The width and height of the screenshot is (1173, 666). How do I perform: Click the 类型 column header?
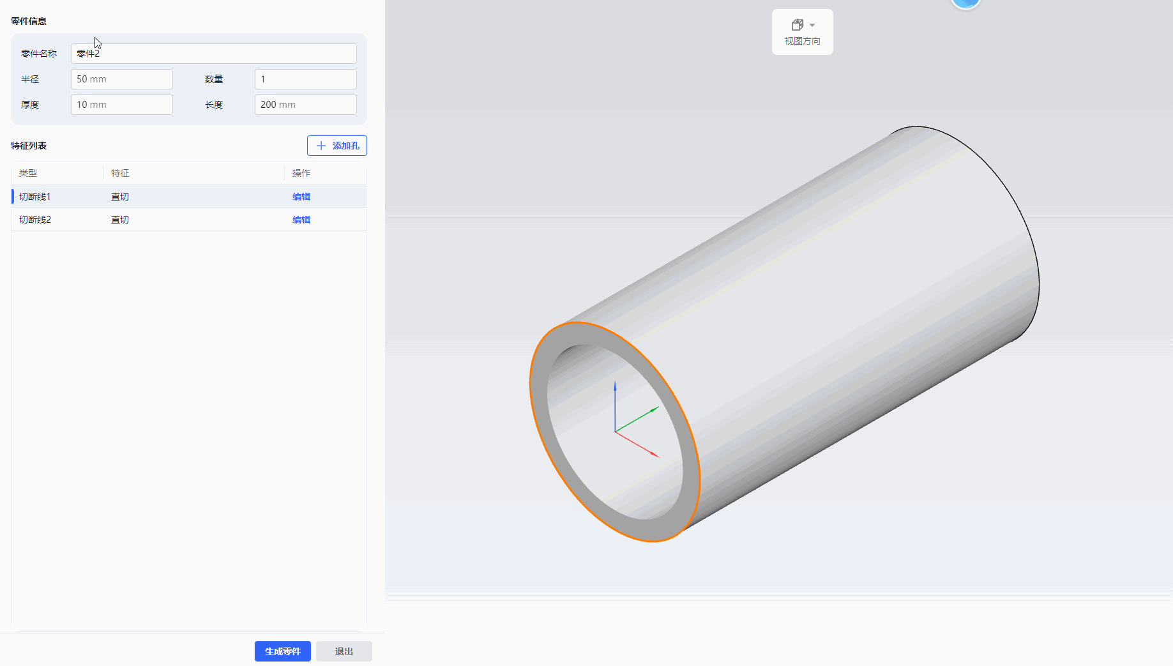point(28,173)
